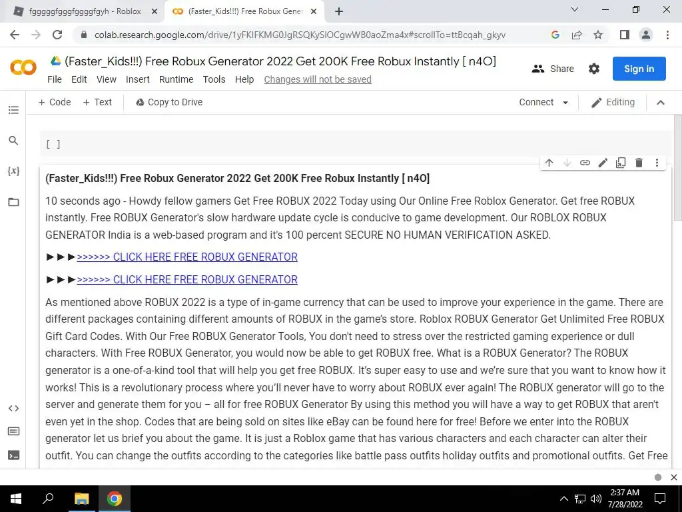Image resolution: width=682 pixels, height=512 pixels.
Task: Click the Google search icon in address bar
Action: [555, 35]
